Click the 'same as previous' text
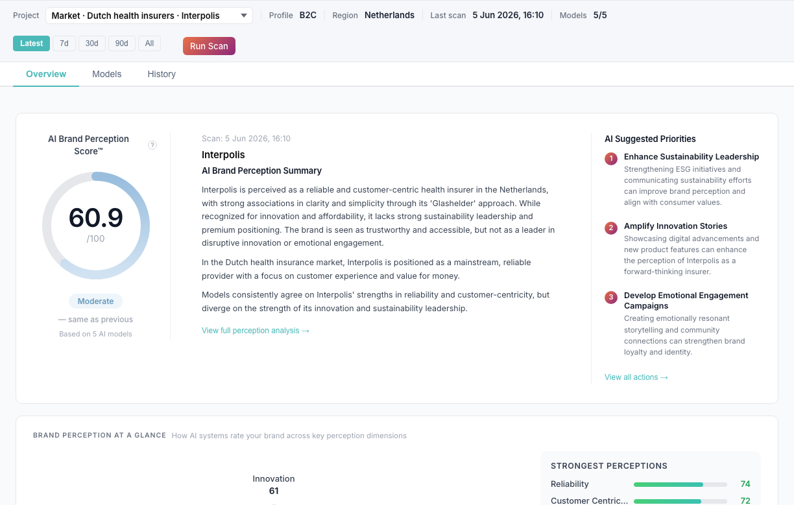 [x=95, y=320]
